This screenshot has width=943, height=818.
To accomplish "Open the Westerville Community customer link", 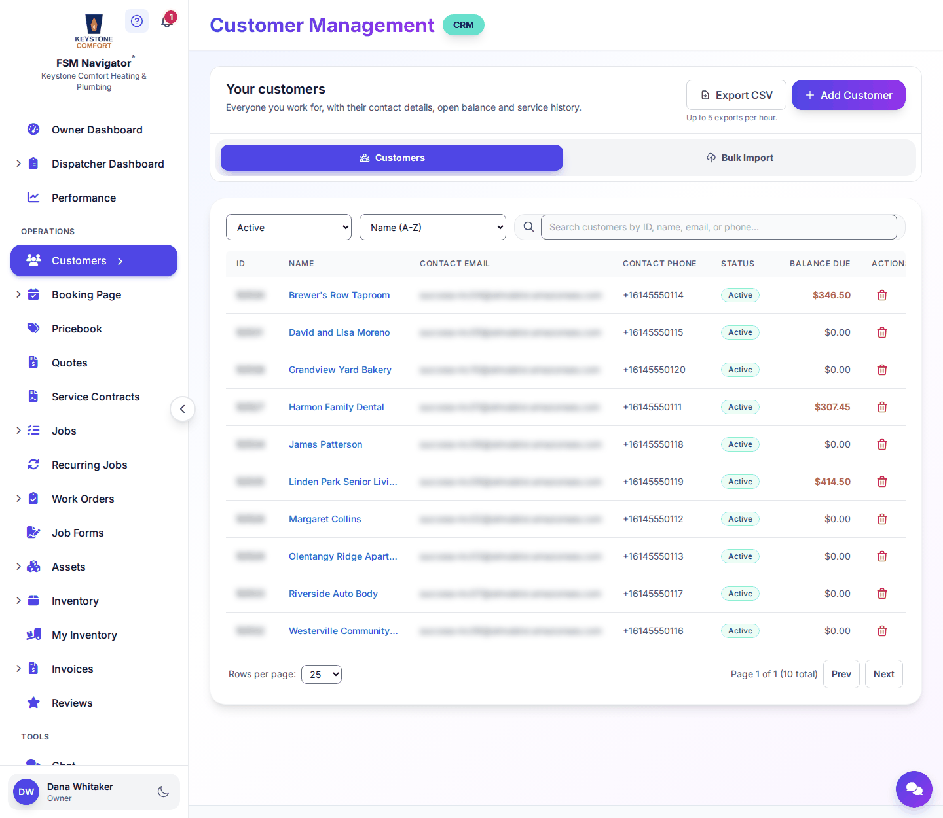I will [343, 631].
